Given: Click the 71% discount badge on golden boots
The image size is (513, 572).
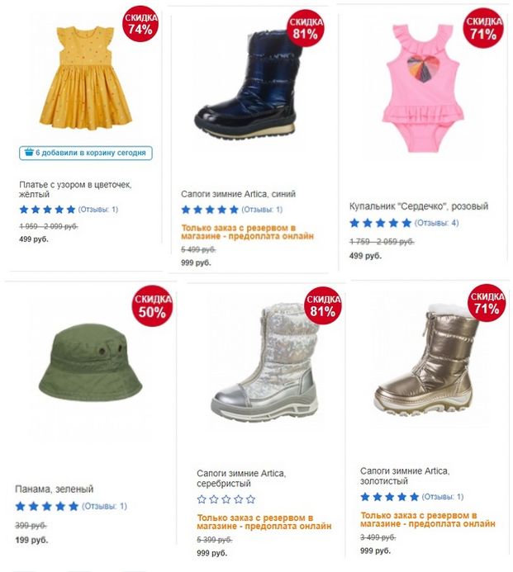Looking at the screenshot, I should point(487,303).
